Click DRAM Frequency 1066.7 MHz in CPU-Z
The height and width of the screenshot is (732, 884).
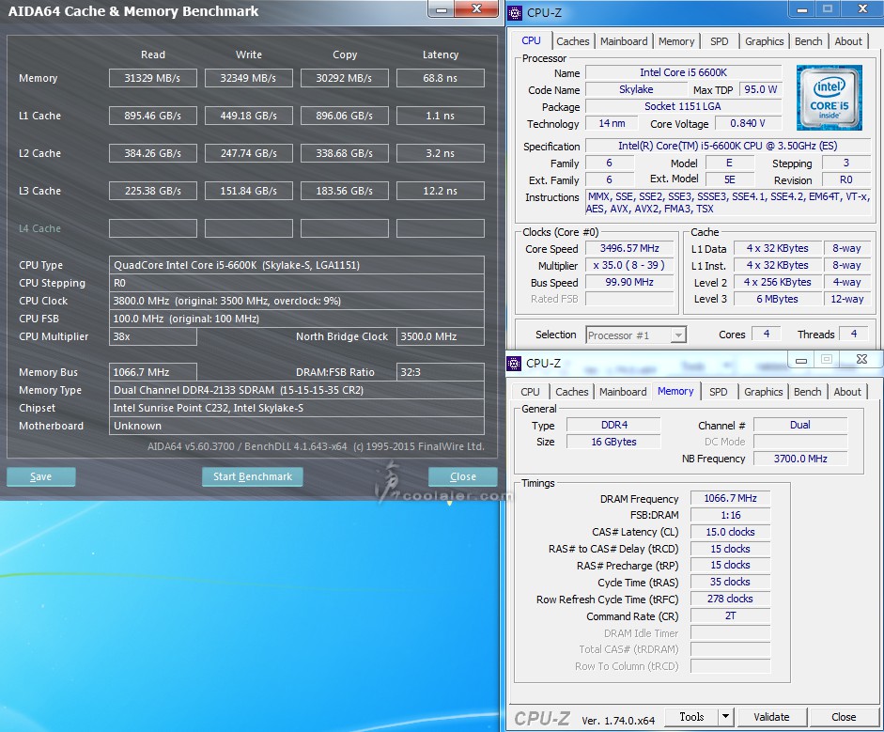tap(730, 498)
